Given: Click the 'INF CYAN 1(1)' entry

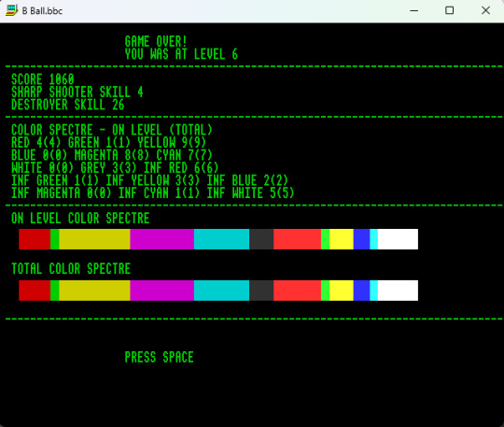Looking at the screenshot, I should tap(159, 193).
